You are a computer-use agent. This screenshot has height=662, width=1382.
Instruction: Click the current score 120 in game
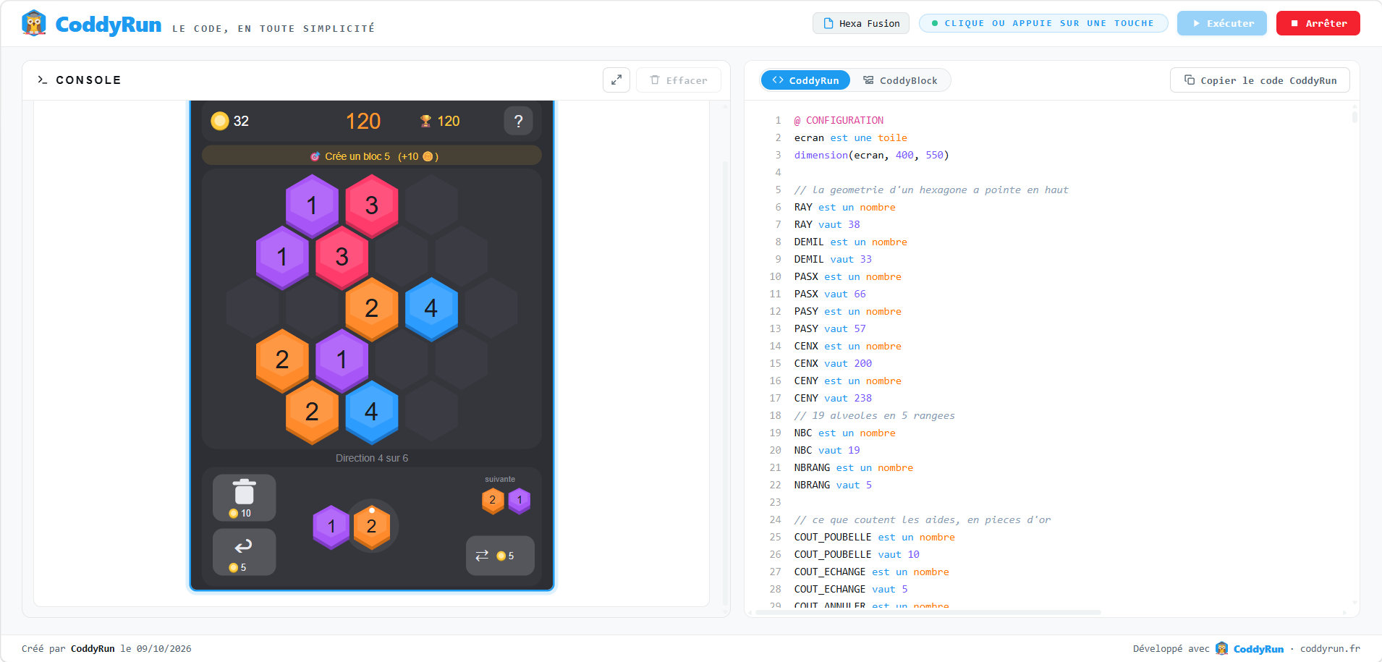[363, 121]
